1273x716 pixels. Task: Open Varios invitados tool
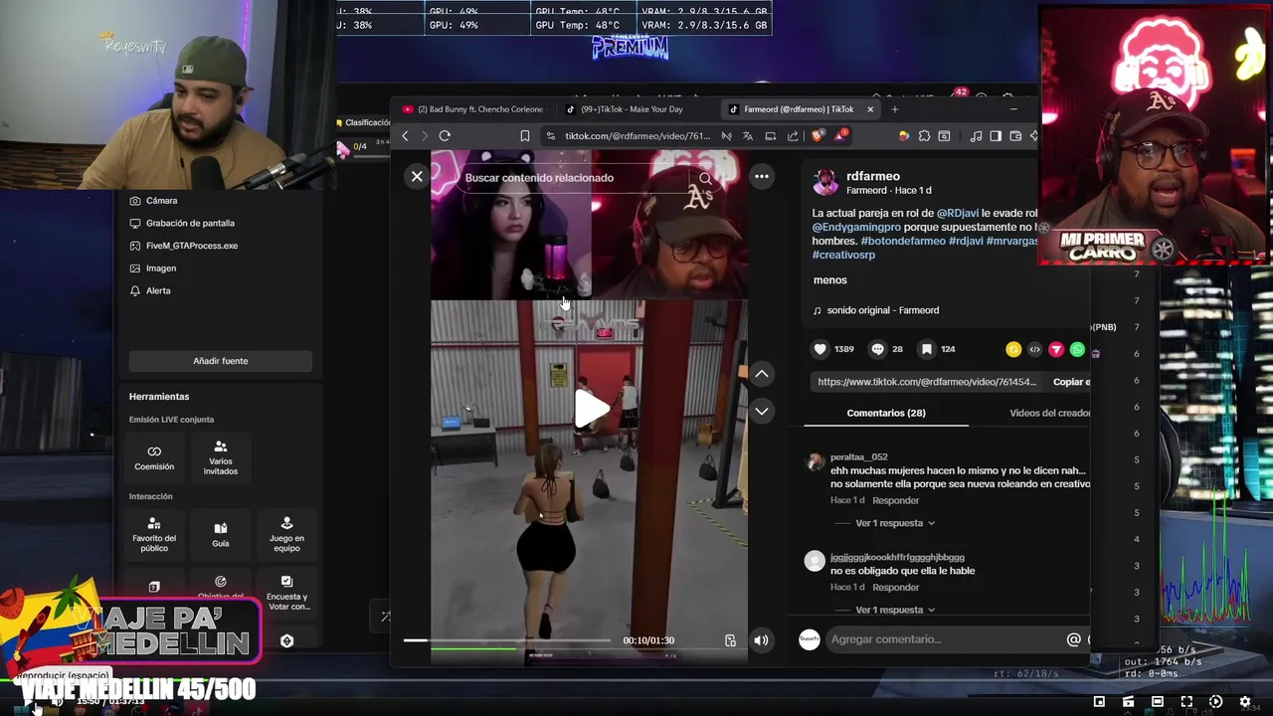(x=221, y=457)
